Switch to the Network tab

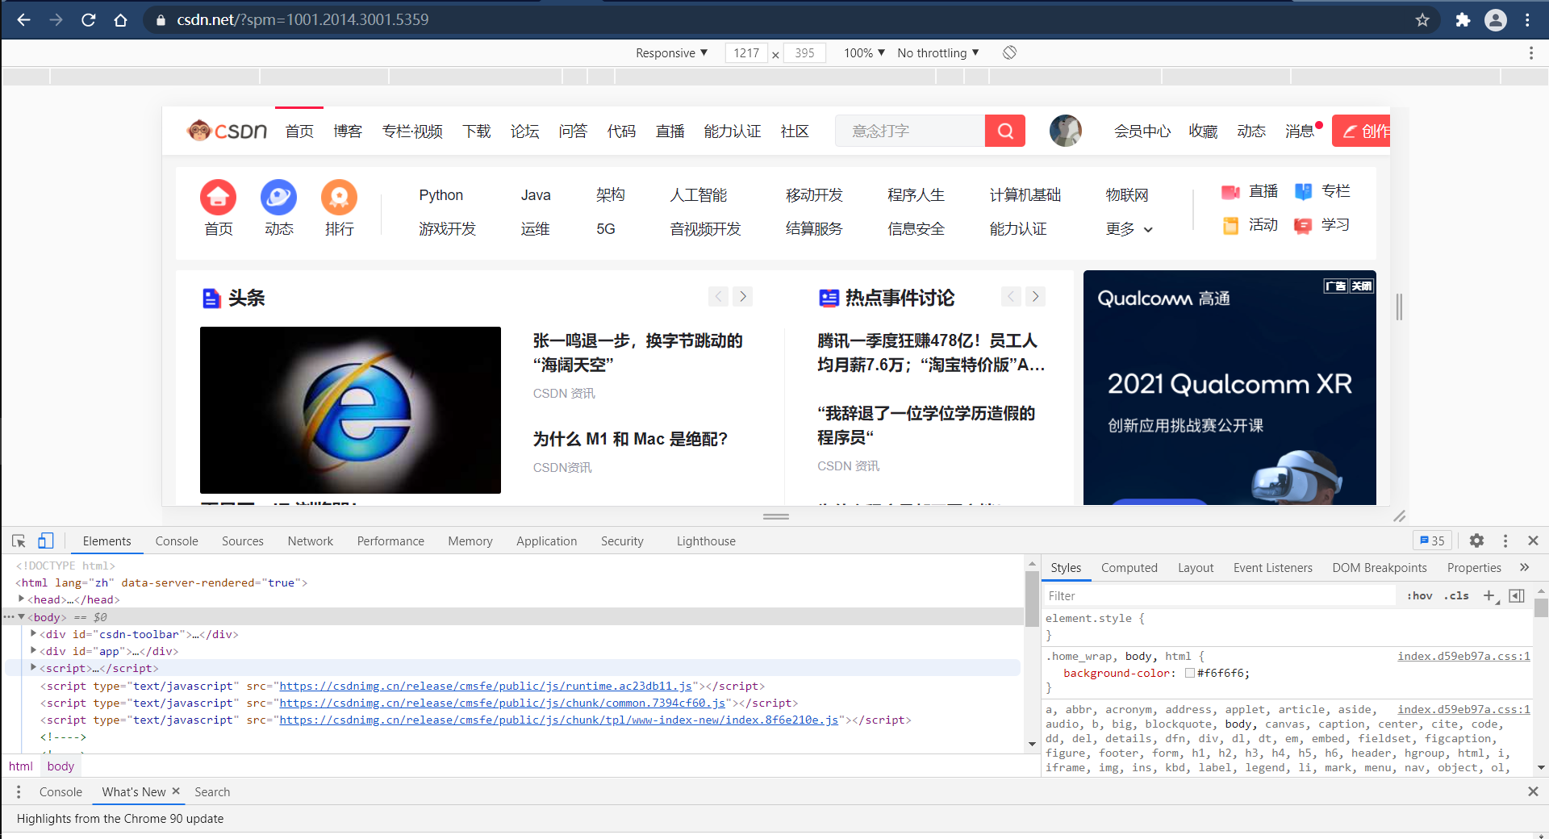(x=311, y=541)
